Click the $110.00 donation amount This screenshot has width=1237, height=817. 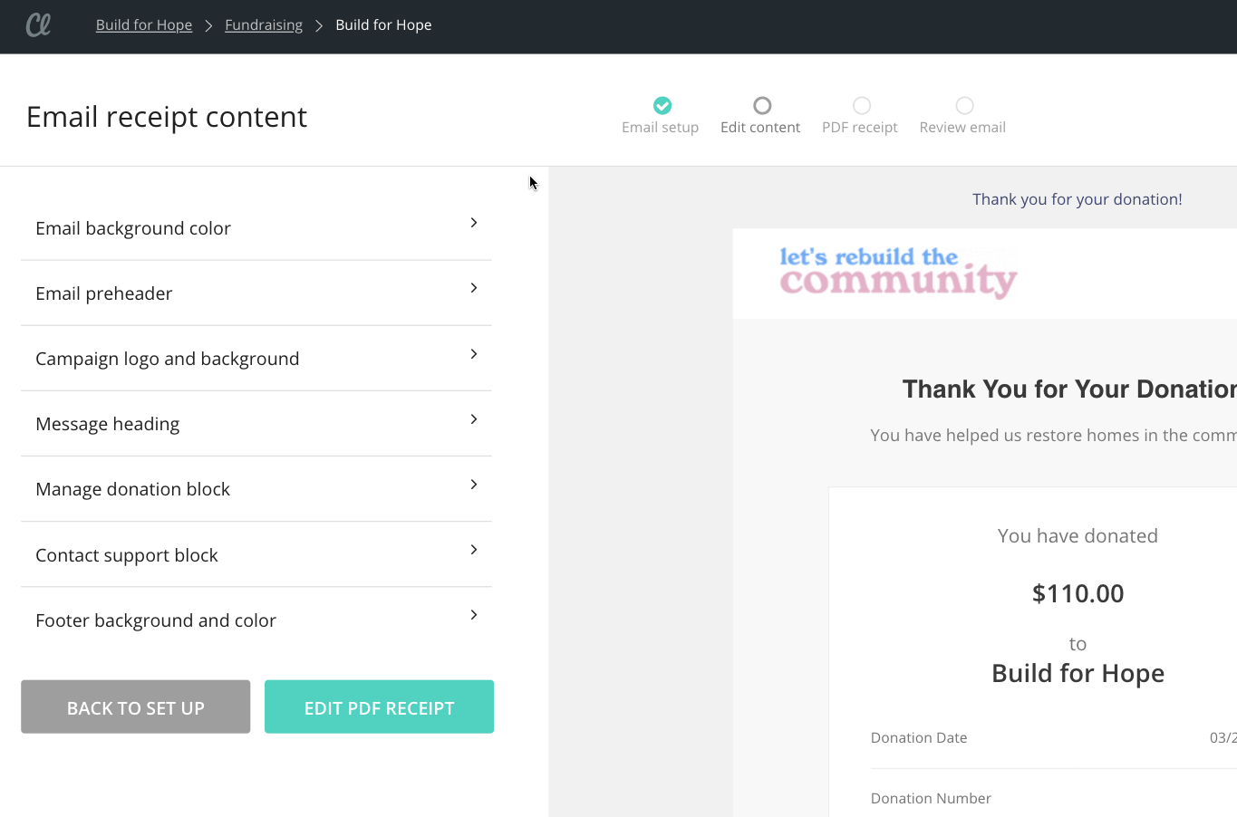click(1078, 593)
